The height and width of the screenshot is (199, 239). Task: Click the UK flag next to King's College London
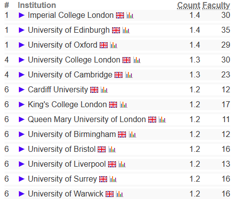pos(113,105)
